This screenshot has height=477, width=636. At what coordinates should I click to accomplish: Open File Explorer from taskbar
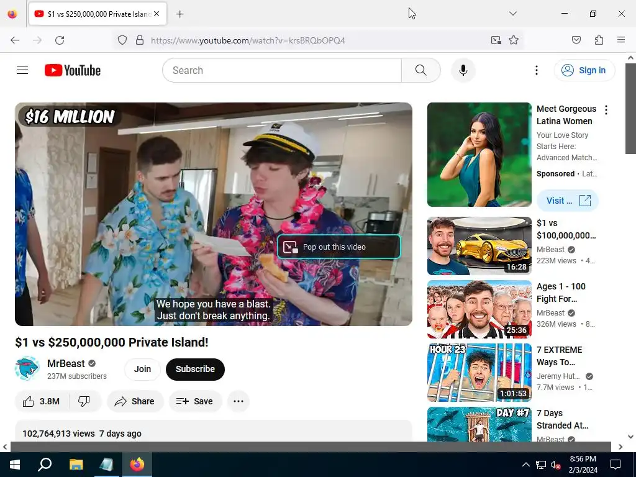tap(76, 465)
